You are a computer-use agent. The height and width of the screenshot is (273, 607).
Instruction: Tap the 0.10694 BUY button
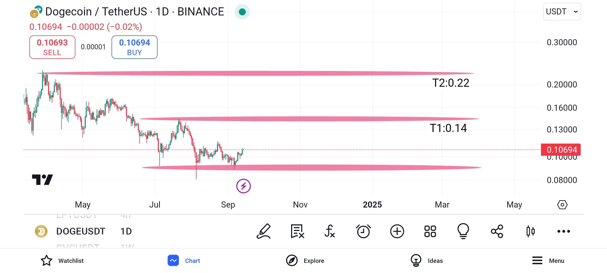coord(135,47)
